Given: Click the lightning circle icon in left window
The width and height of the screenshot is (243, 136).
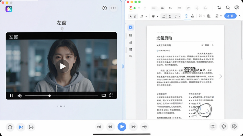Looking at the screenshot, I should 104,8.
